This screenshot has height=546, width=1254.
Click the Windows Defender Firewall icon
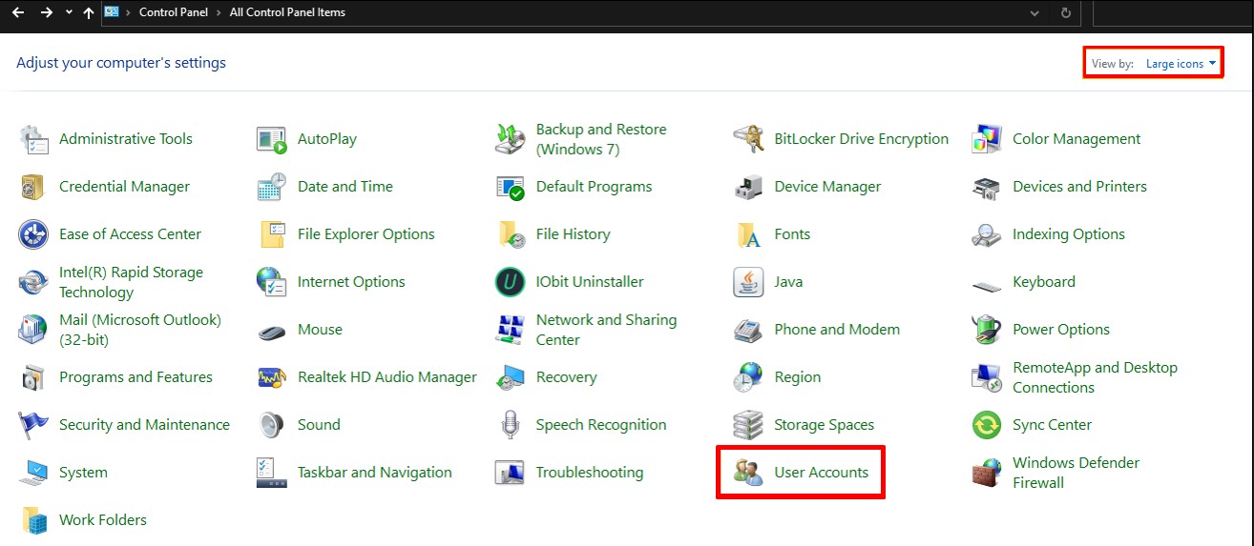(x=987, y=473)
